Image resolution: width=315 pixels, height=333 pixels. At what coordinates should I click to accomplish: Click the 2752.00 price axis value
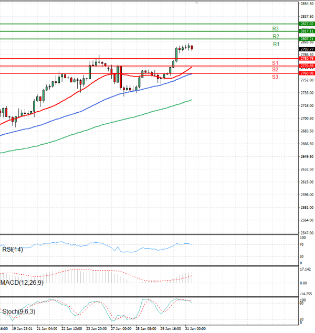307,80
